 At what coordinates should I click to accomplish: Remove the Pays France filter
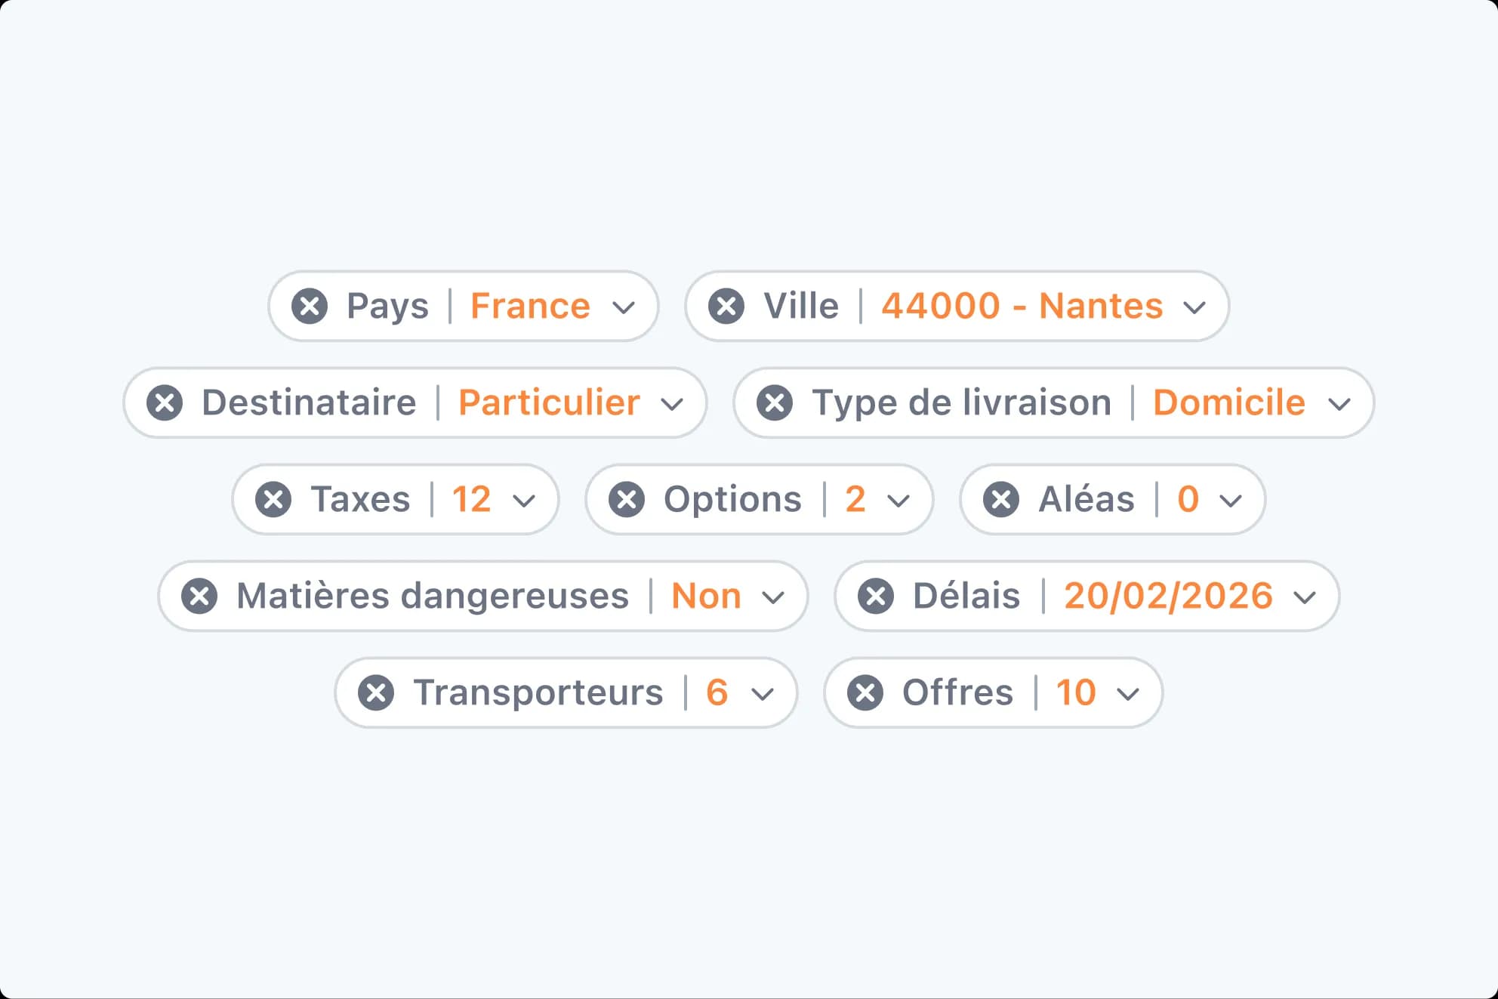pyautogui.click(x=310, y=306)
